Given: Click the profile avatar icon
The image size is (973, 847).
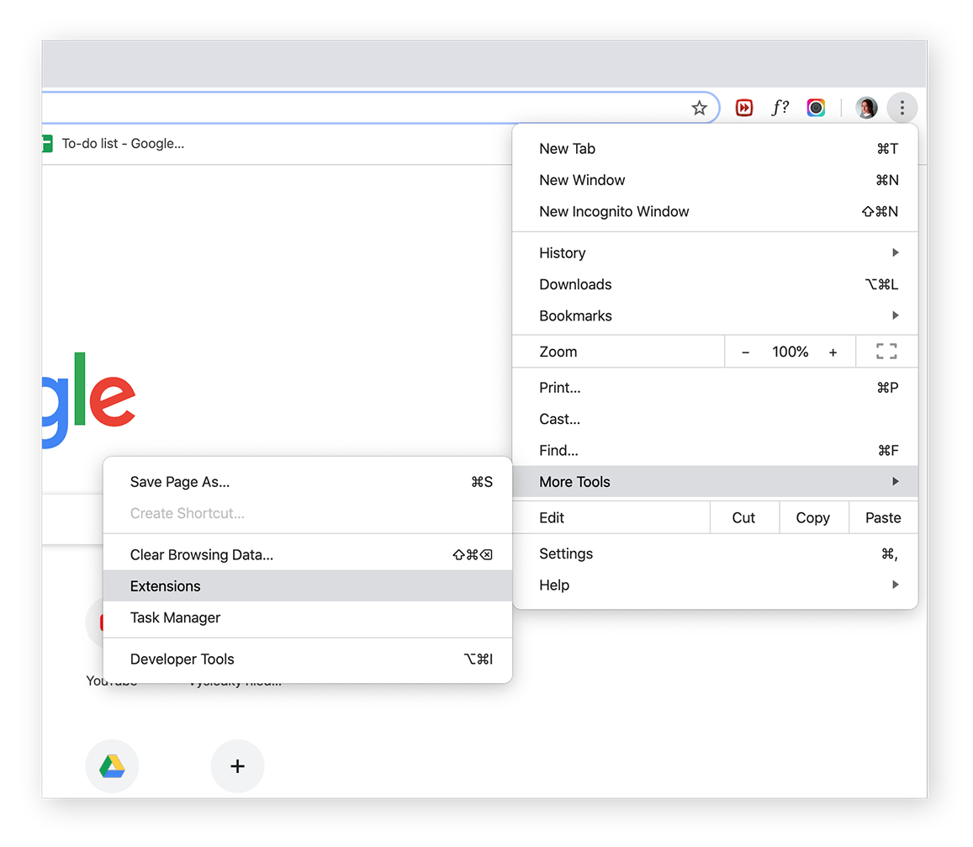Looking at the screenshot, I should tap(866, 108).
